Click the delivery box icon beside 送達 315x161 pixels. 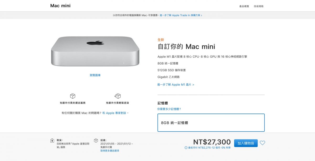coord(96,141)
